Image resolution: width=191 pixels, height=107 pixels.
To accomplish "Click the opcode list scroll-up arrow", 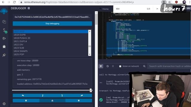I will [x=90, y=32].
